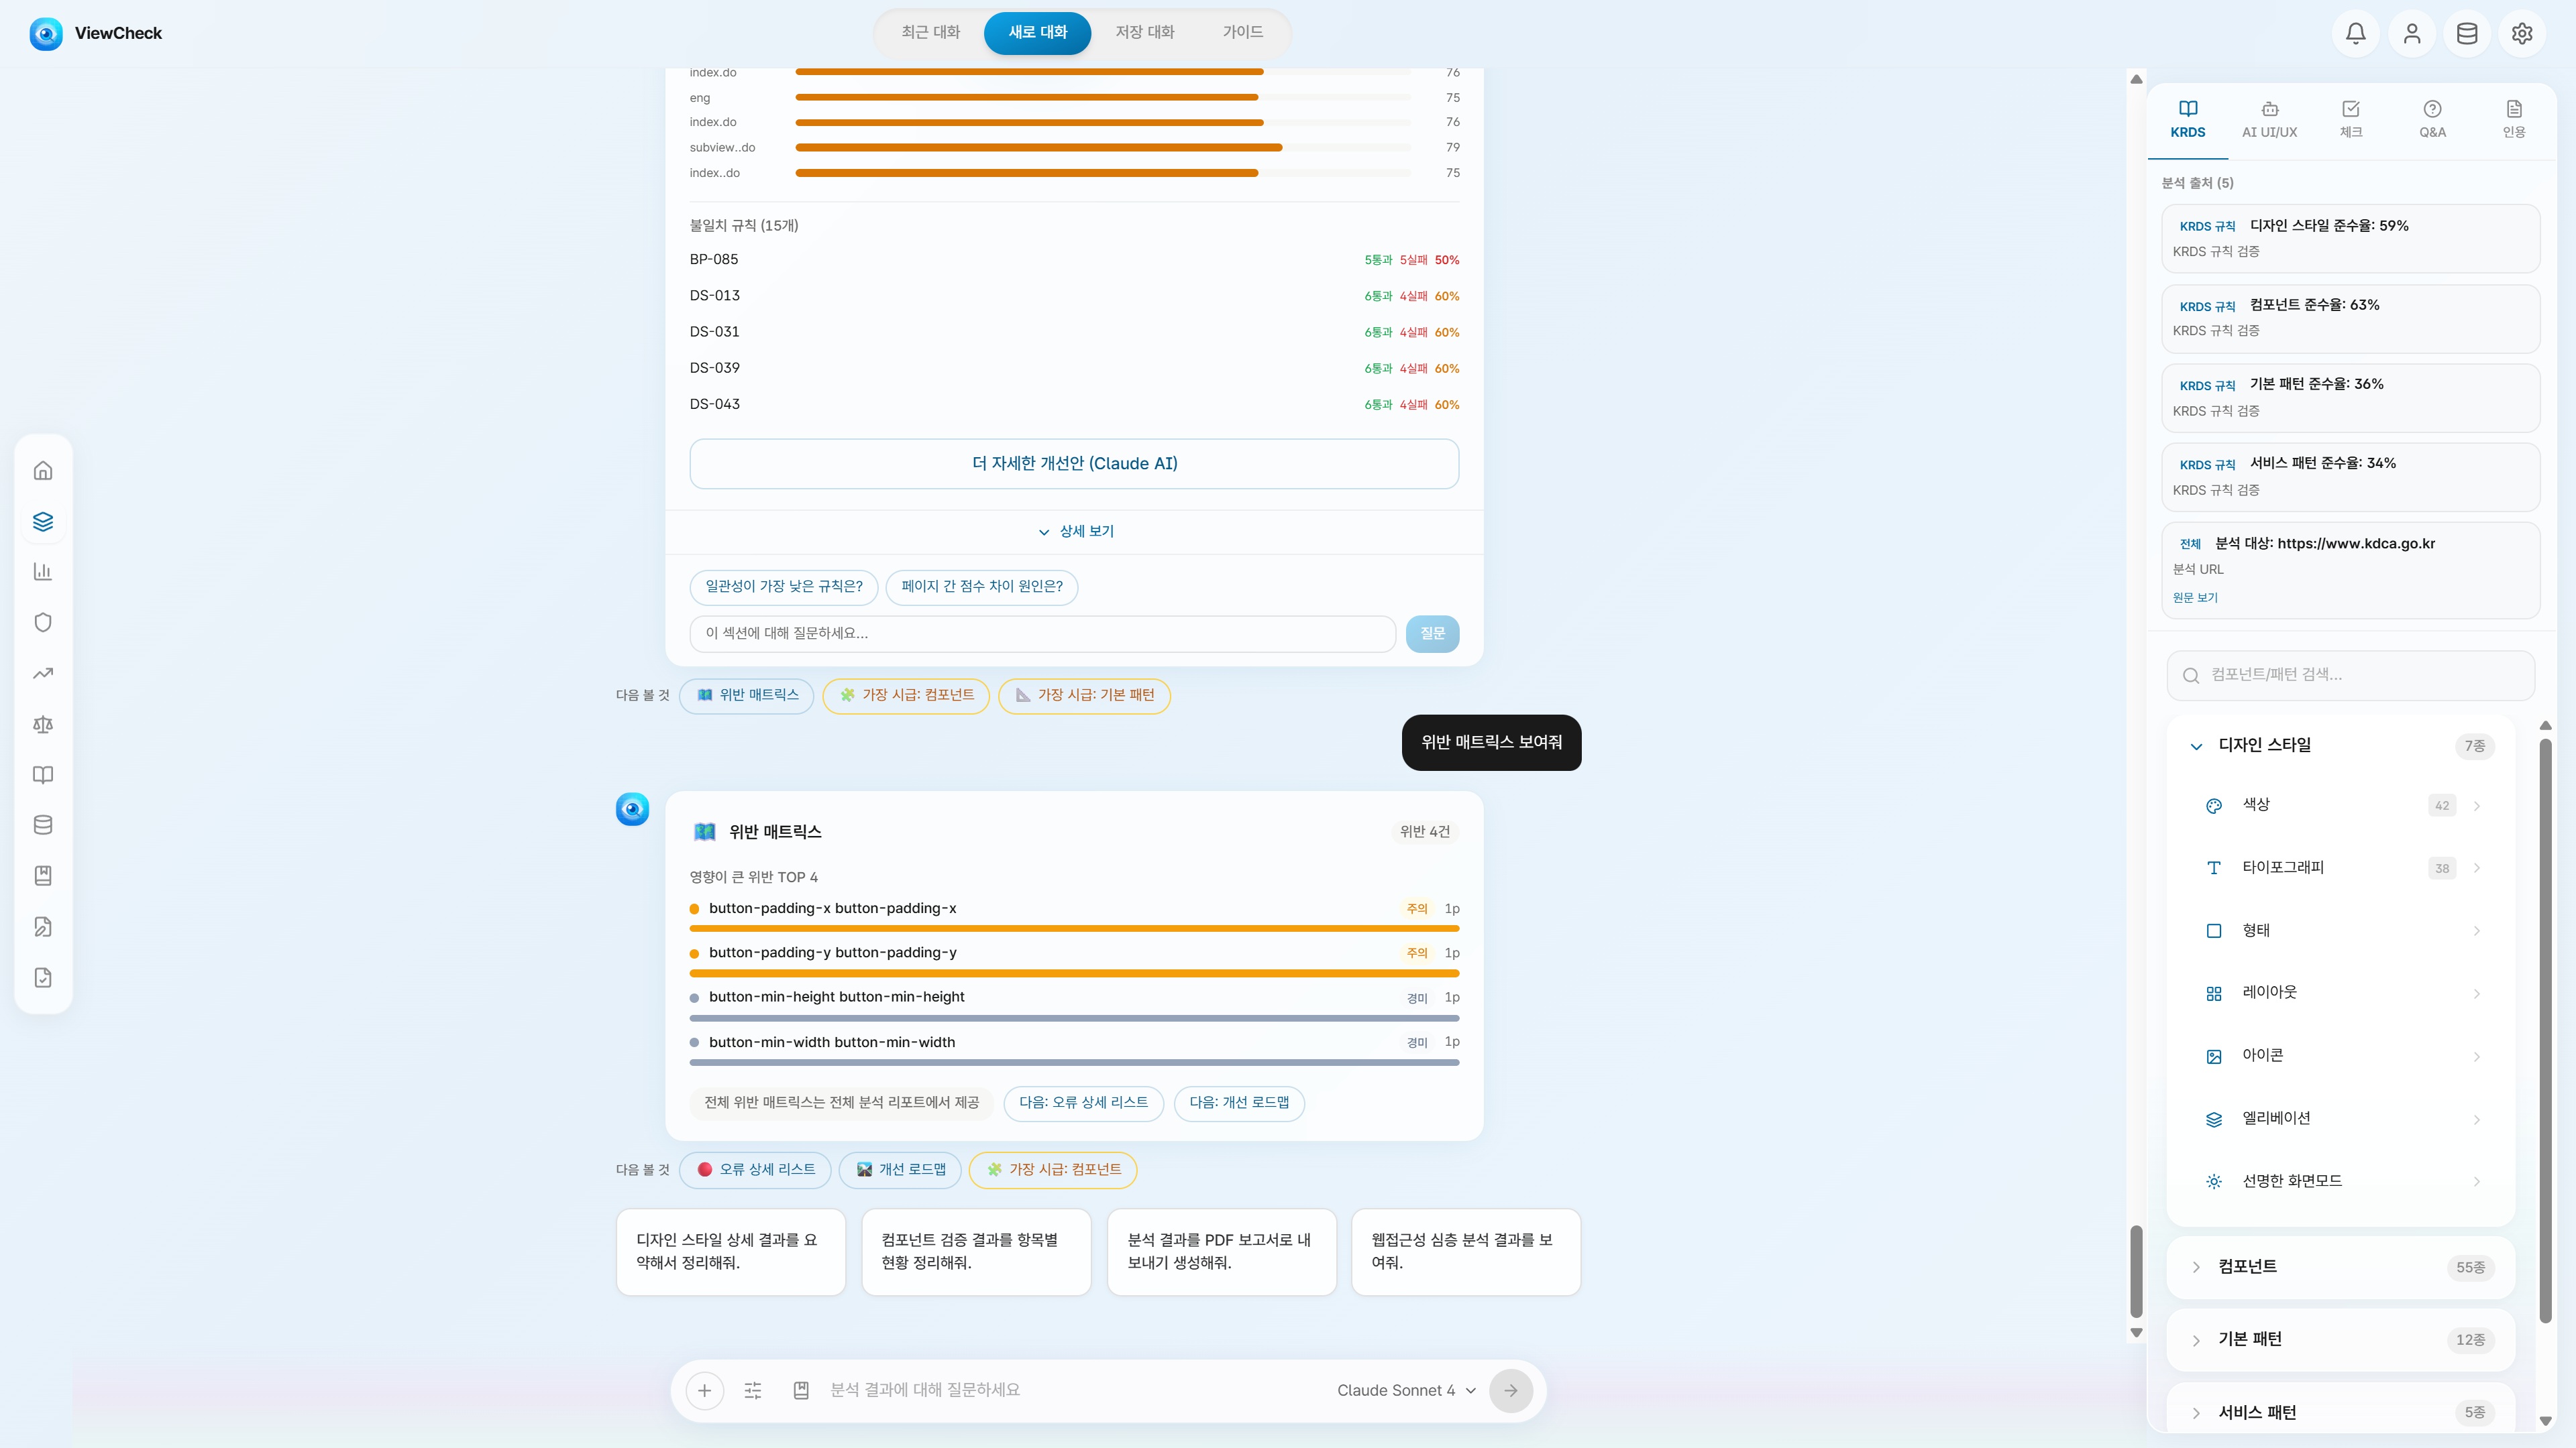
Task: Collapse the 디자인 스타일 section
Action: point(2340,745)
